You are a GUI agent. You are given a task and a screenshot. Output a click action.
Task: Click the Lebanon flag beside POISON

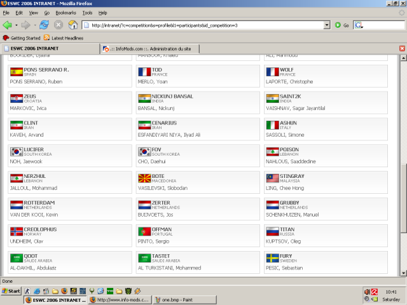click(273, 152)
